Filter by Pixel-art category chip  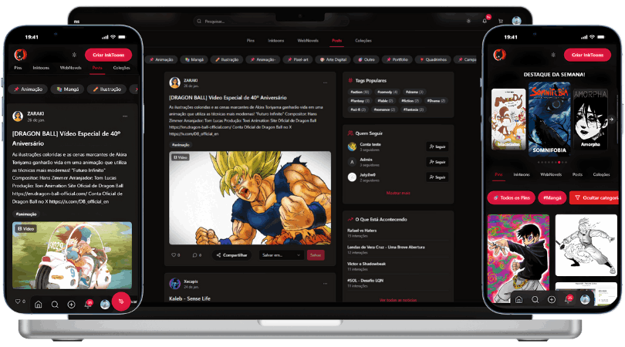[298, 59]
